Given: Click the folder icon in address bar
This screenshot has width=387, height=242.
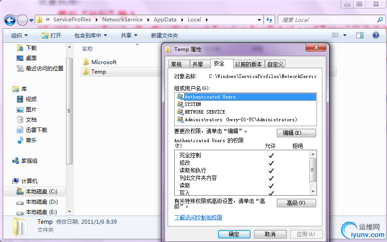Looking at the screenshot, I should click(40, 20).
